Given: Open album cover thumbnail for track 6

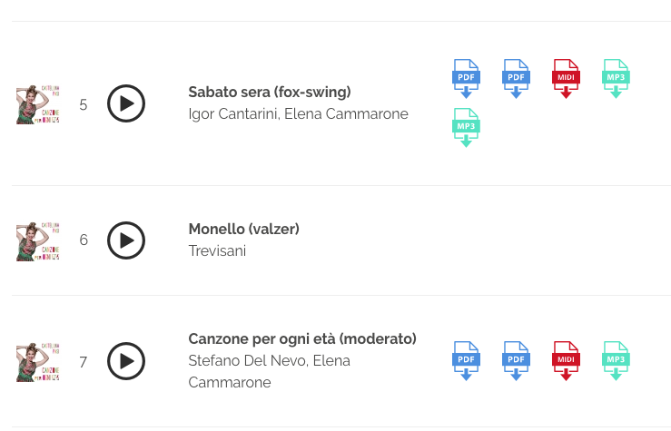Looking at the screenshot, I should click(x=37, y=241).
